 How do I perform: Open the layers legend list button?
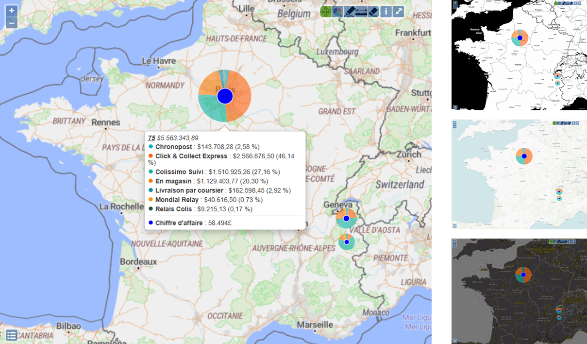coord(12,335)
